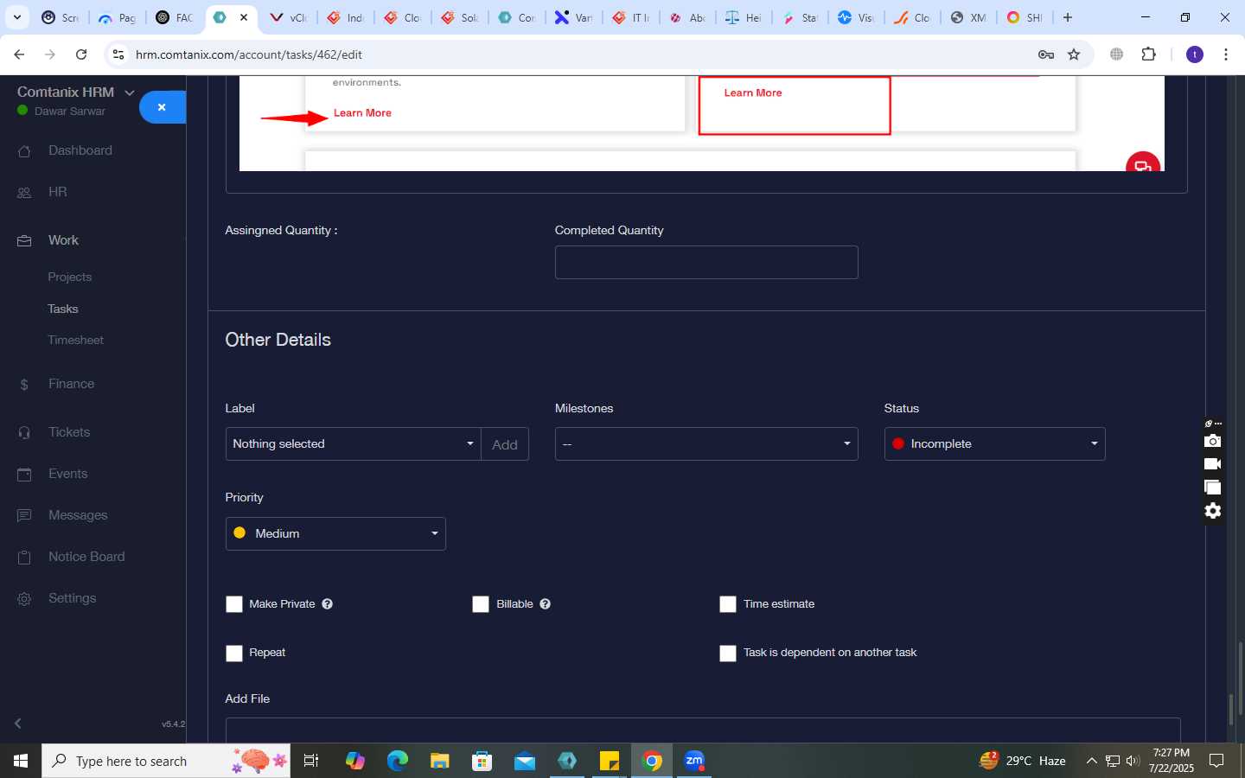
Task: Check the Make Private checkbox
Action: tap(234, 604)
